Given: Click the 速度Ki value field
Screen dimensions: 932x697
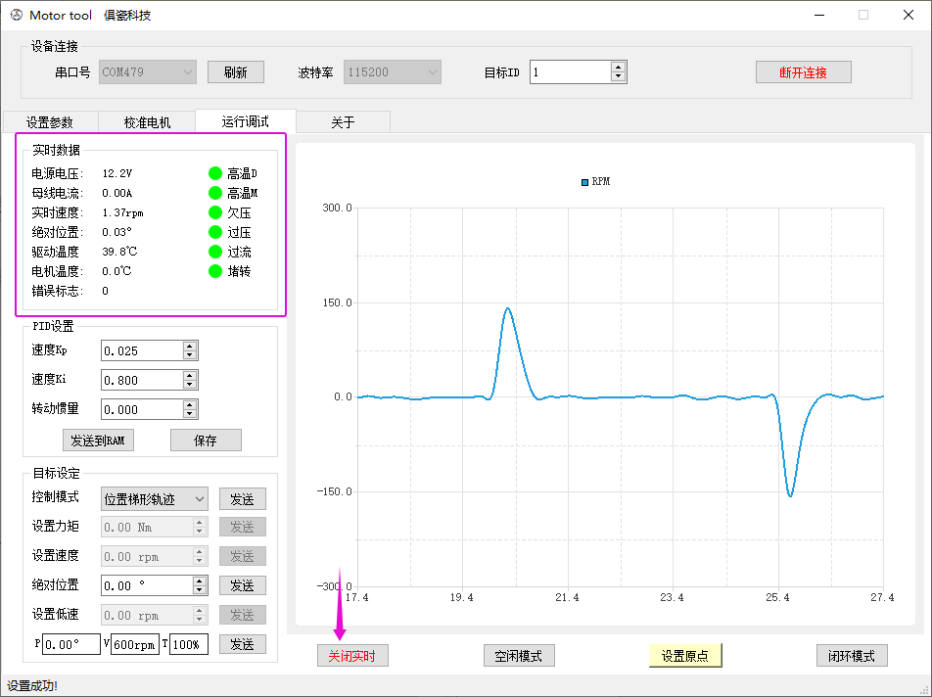Looking at the screenshot, I should (142, 380).
